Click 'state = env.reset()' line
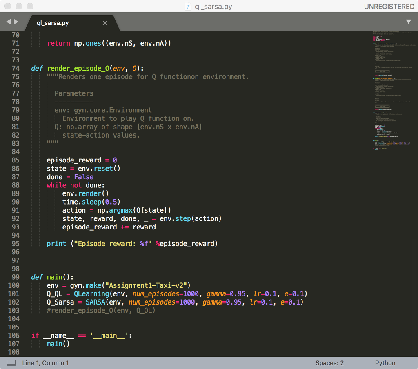Image resolution: width=418 pixels, height=369 pixels. 83,169
